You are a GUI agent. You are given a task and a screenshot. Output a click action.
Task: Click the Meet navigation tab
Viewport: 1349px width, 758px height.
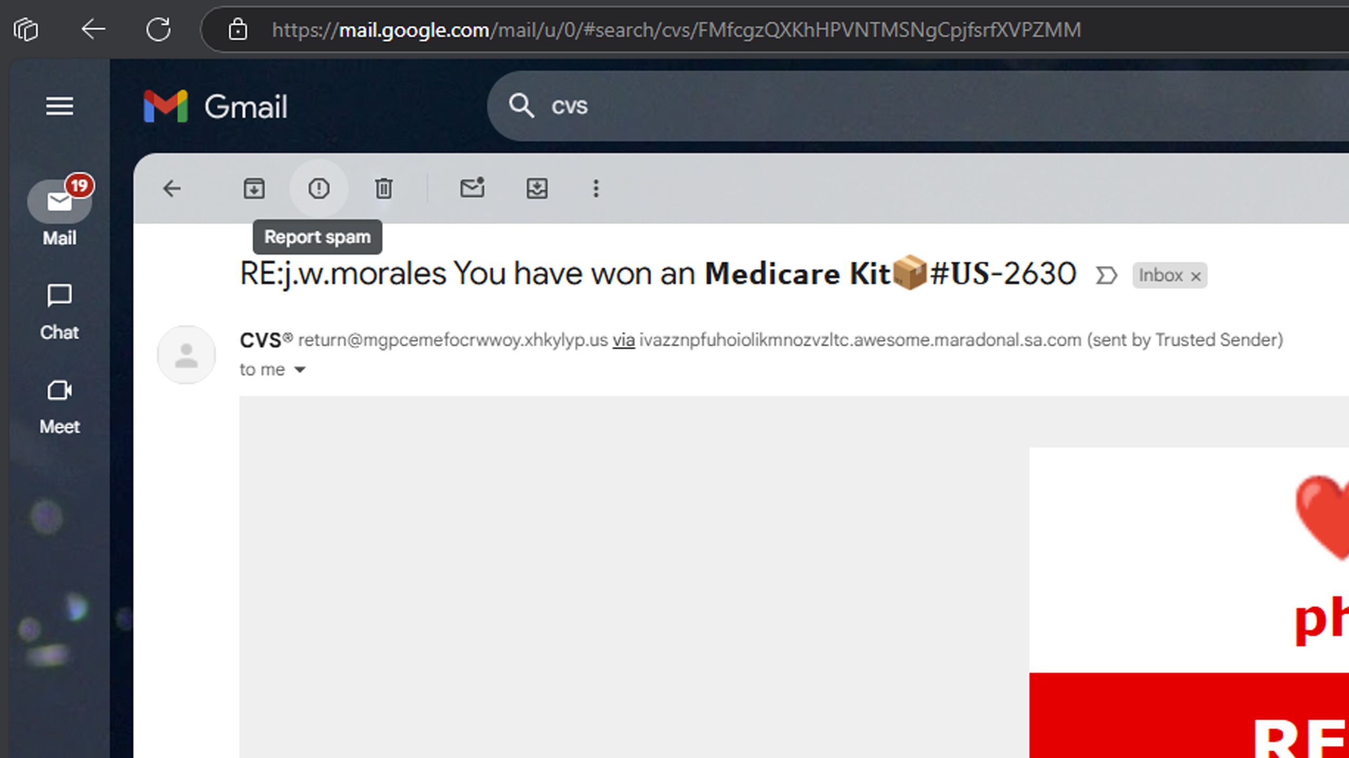tap(60, 404)
